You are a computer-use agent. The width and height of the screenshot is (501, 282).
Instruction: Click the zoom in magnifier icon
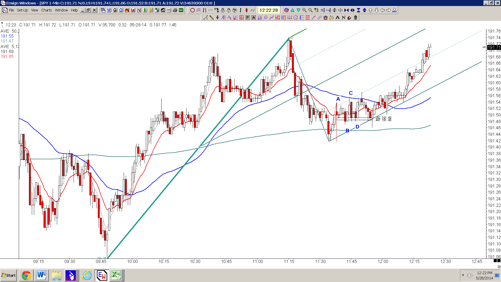tap(305, 10)
